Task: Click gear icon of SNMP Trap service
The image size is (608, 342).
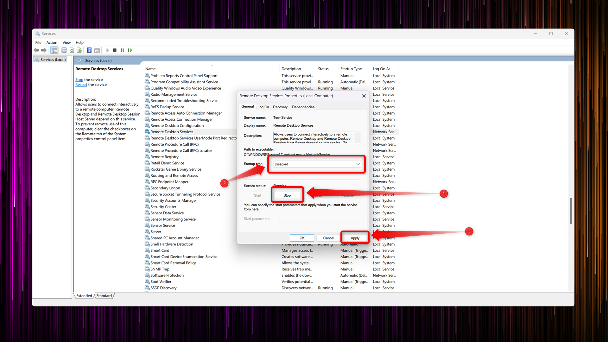Action: click(x=147, y=269)
